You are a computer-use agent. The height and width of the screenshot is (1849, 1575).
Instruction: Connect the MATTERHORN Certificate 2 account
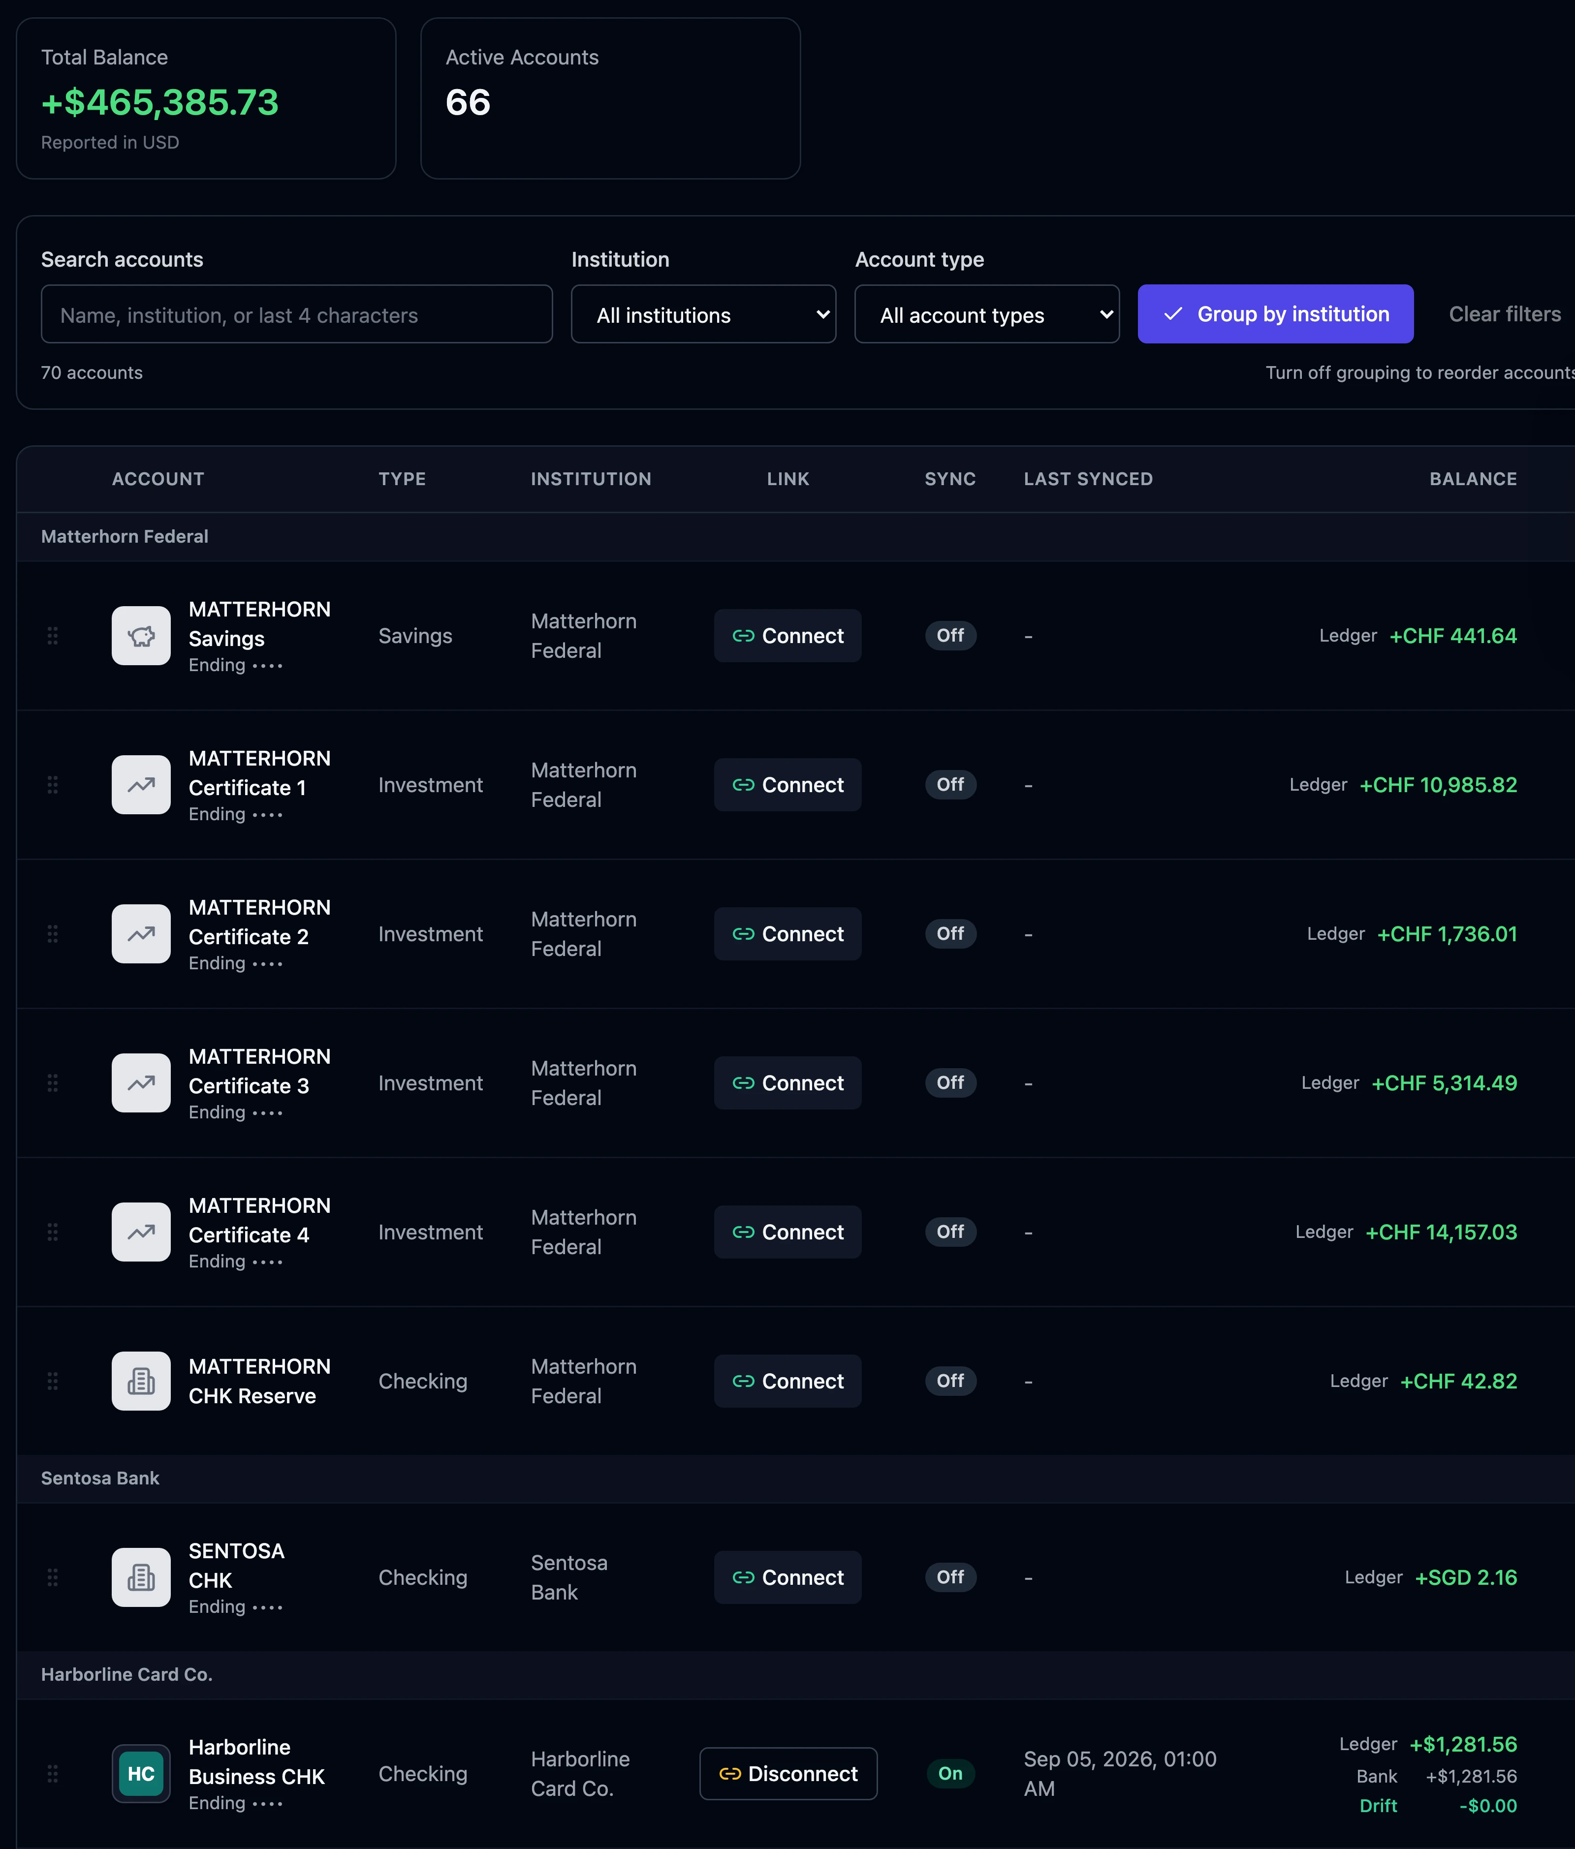787,933
